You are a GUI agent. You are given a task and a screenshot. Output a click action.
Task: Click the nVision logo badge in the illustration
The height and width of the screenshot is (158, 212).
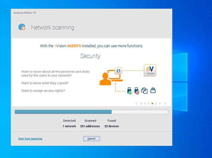pos(150,70)
